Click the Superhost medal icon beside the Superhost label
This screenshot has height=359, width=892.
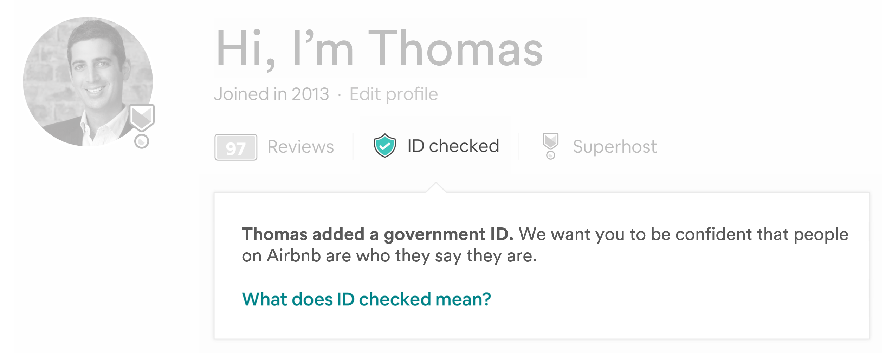point(550,146)
